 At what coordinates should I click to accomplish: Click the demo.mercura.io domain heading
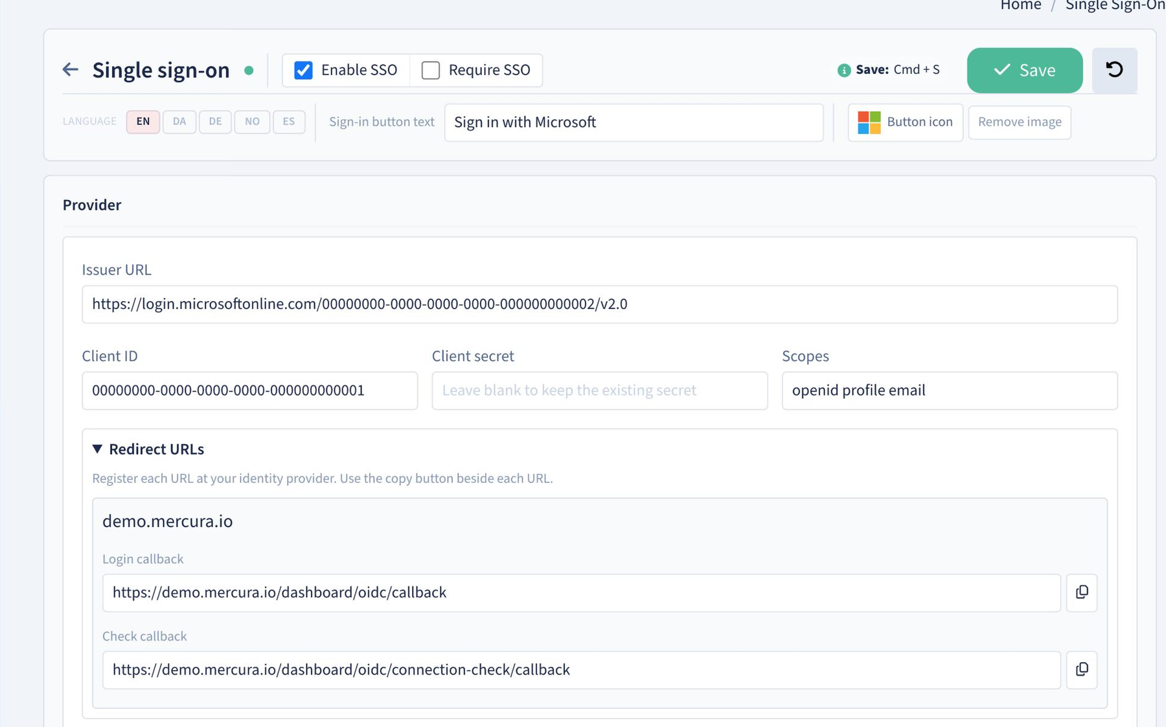click(167, 521)
